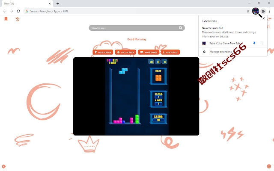Click the browser forward arrow
This screenshot has width=274, height=171.
pos(12,11)
